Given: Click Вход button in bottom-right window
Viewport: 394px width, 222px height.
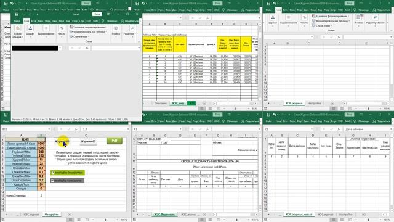Looking at the screenshot, I should (349, 115).
